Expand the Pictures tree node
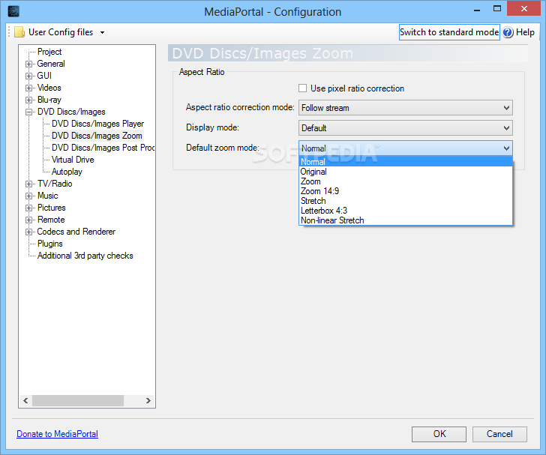 (x=29, y=208)
